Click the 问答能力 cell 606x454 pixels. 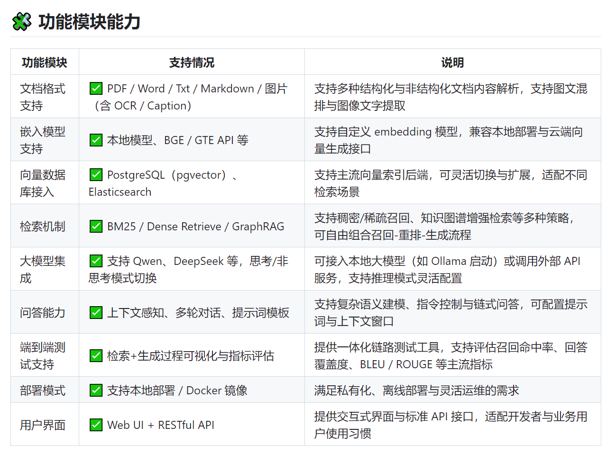pyautogui.click(x=45, y=312)
